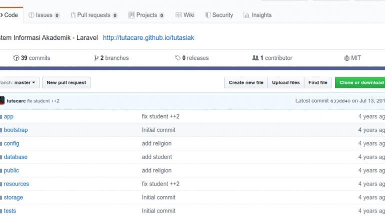Open the Pull requests tab
The height and width of the screenshot is (216, 385).
click(94, 15)
